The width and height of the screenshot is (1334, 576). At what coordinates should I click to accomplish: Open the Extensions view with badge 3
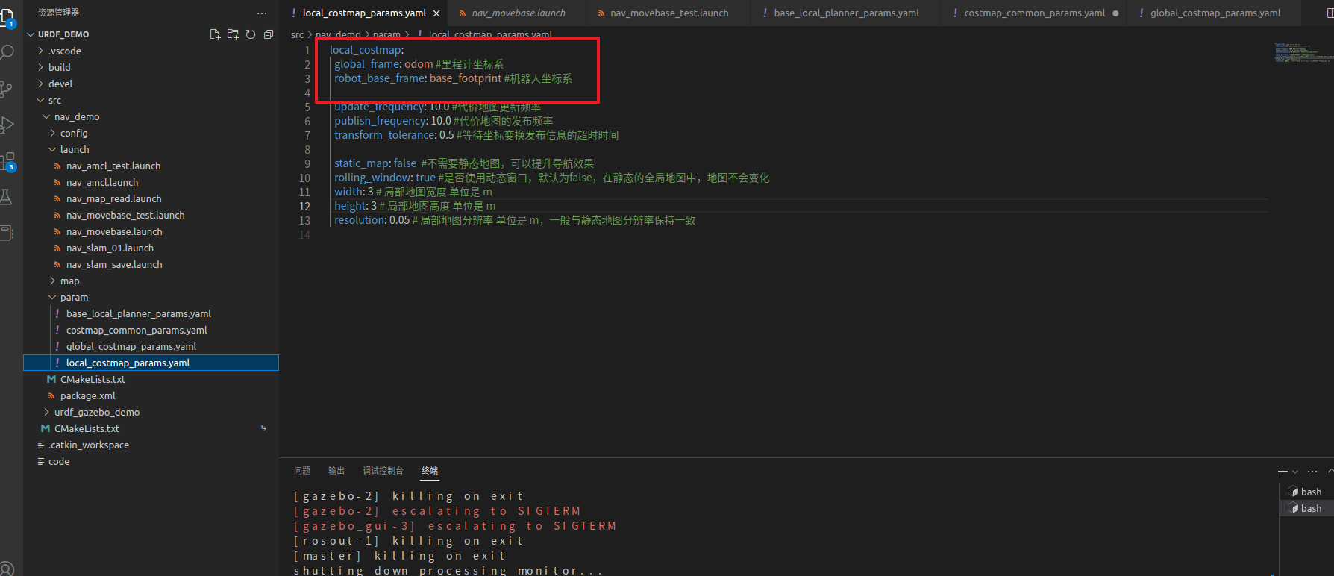[7, 162]
